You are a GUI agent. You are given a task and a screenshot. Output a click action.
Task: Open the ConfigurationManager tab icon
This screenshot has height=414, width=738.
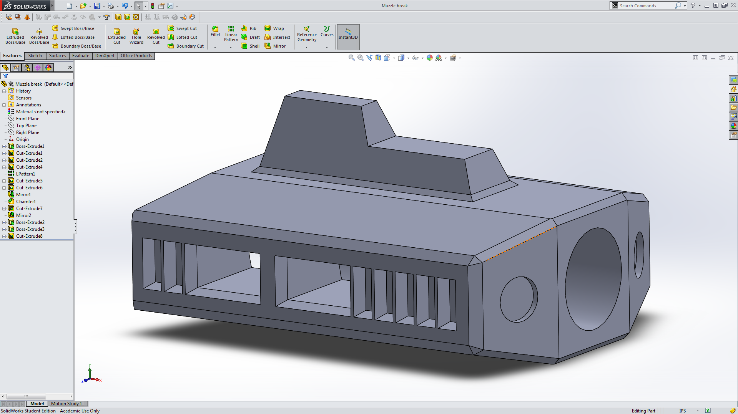pyautogui.click(x=27, y=68)
